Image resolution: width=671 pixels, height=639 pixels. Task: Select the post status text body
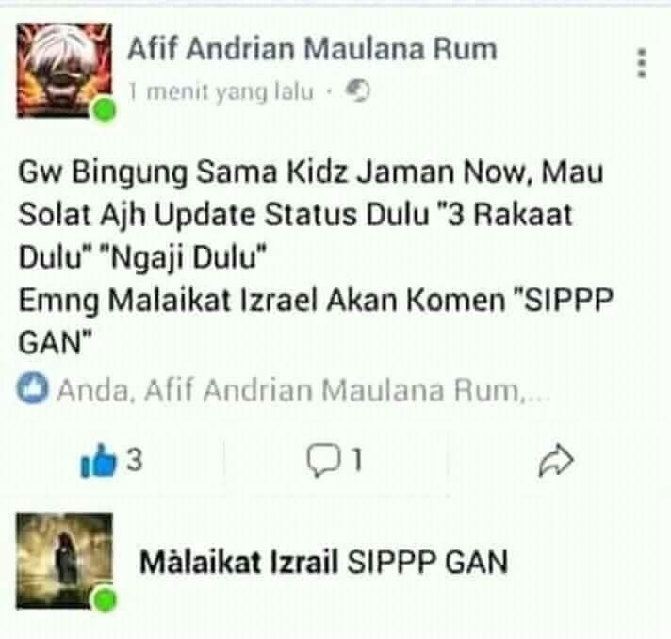(x=317, y=257)
